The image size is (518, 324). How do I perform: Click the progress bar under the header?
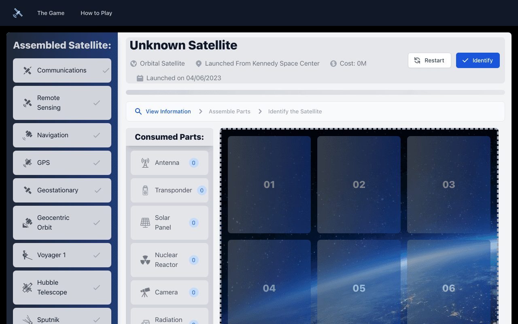pyautogui.click(x=316, y=92)
